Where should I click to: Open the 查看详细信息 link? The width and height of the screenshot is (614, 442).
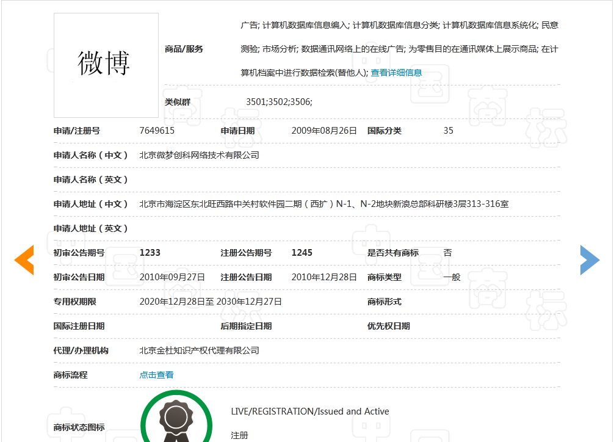tap(395, 72)
